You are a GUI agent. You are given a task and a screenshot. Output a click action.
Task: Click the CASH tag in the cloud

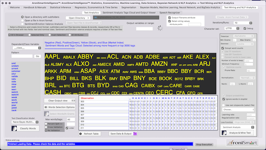[x=53, y=92]
